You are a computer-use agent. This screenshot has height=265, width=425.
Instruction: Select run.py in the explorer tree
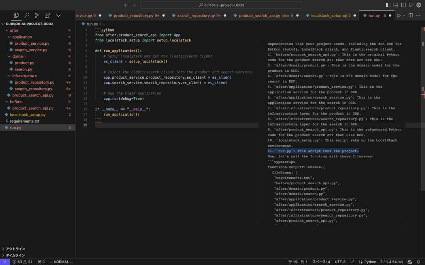[37, 128]
